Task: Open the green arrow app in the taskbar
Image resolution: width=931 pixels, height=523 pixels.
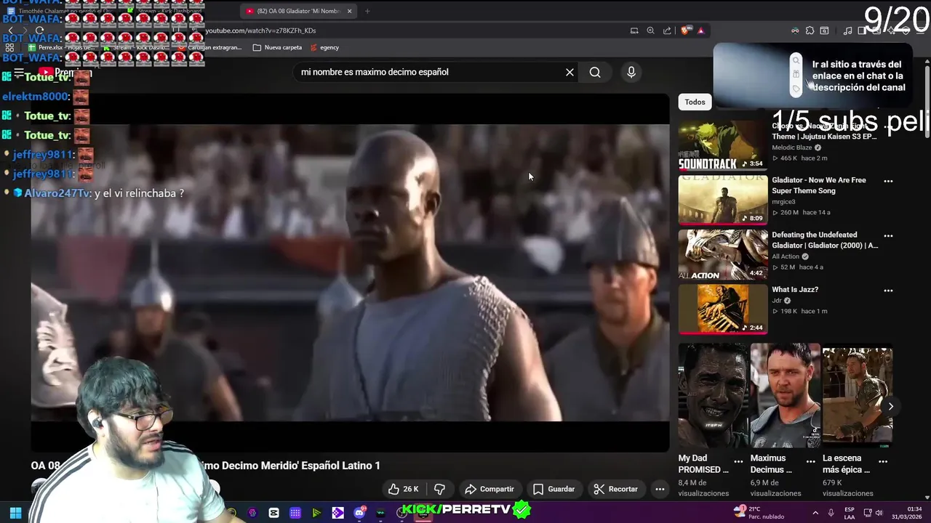Action: [316, 513]
